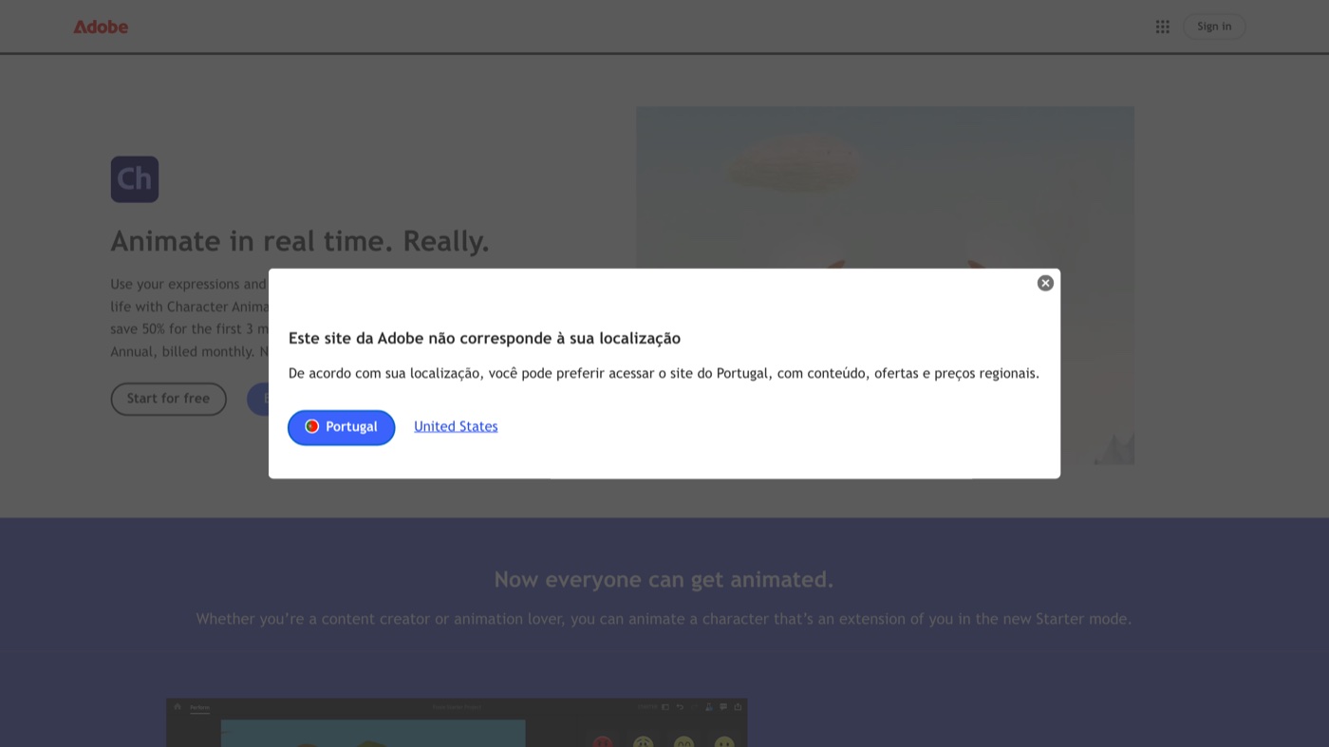Image resolution: width=1329 pixels, height=747 pixels.
Task: Click the Start for free button
Action: [168, 399]
